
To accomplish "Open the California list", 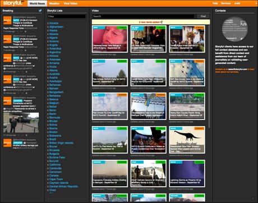I will pyautogui.click(x=55, y=164).
